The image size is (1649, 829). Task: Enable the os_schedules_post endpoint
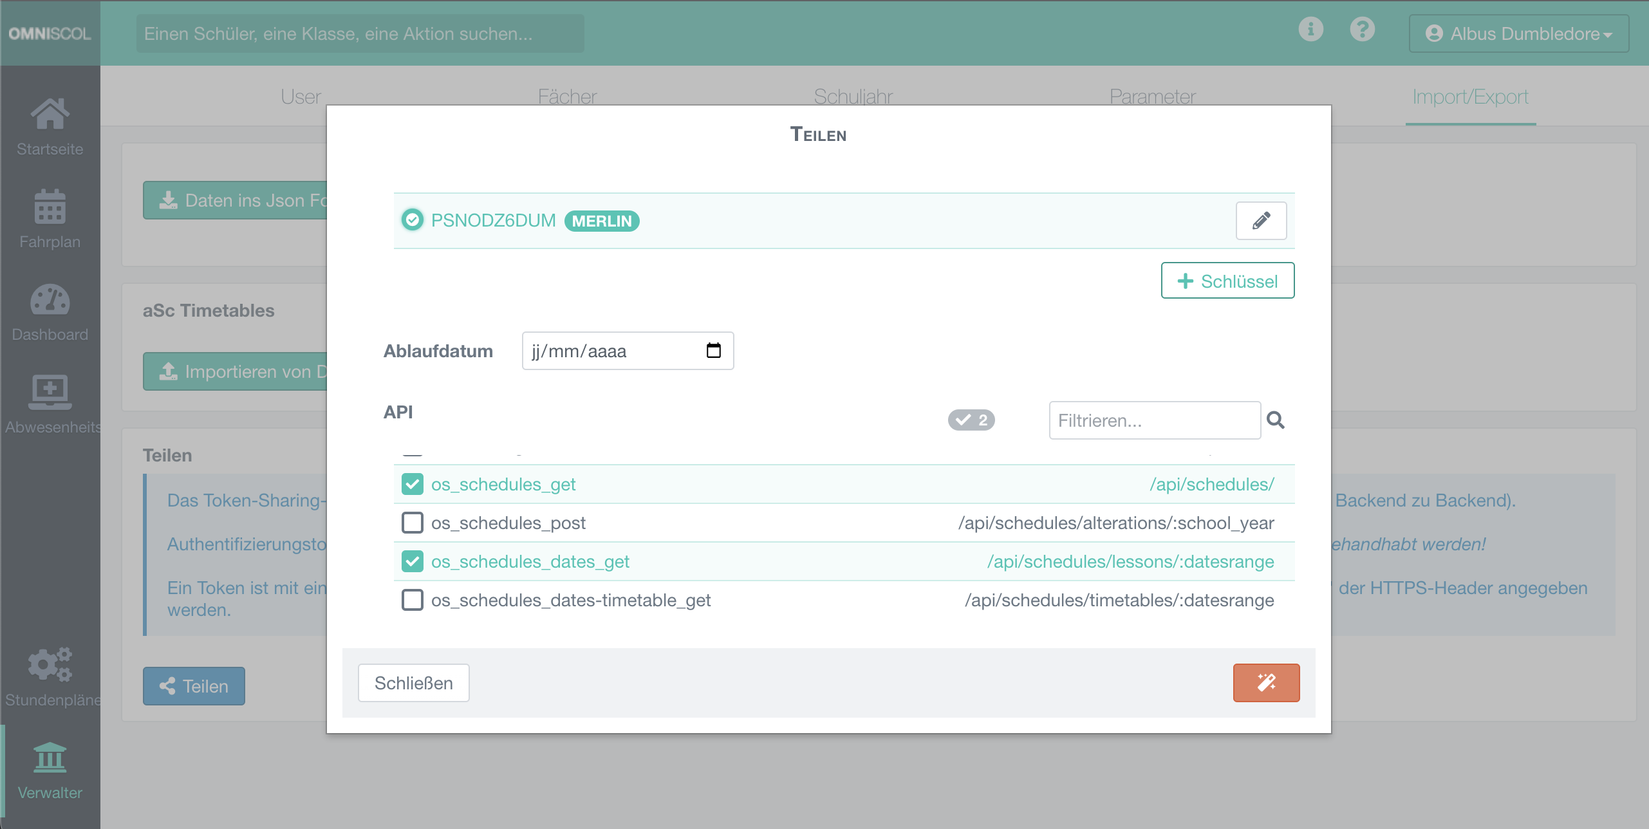click(413, 523)
